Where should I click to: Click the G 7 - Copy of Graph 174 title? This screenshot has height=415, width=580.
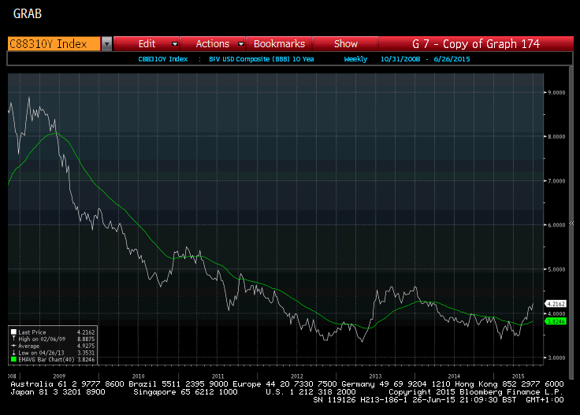476,44
